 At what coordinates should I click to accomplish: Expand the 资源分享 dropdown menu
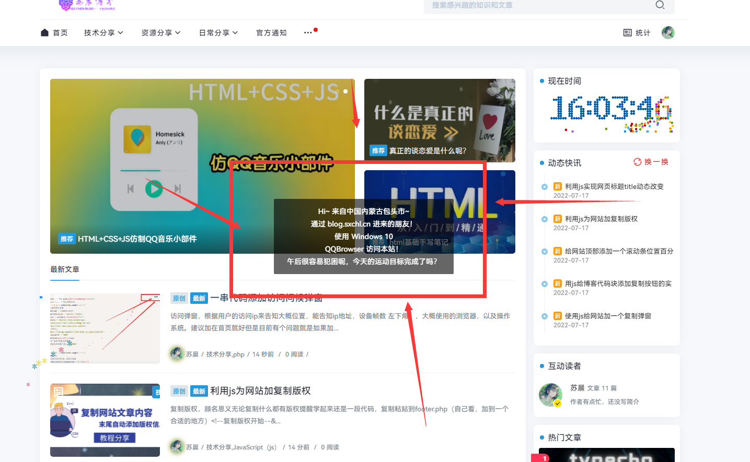(161, 33)
